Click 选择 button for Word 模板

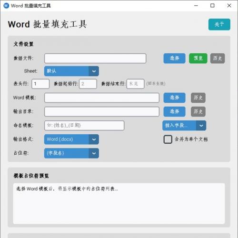coord(174,98)
